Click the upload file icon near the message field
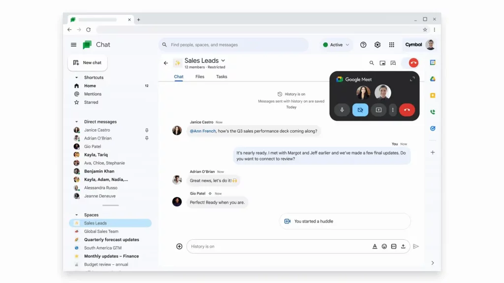 pyautogui.click(x=404, y=246)
